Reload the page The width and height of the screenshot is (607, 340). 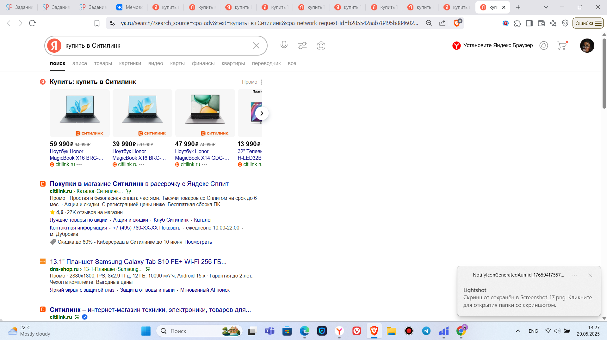pyautogui.click(x=32, y=23)
